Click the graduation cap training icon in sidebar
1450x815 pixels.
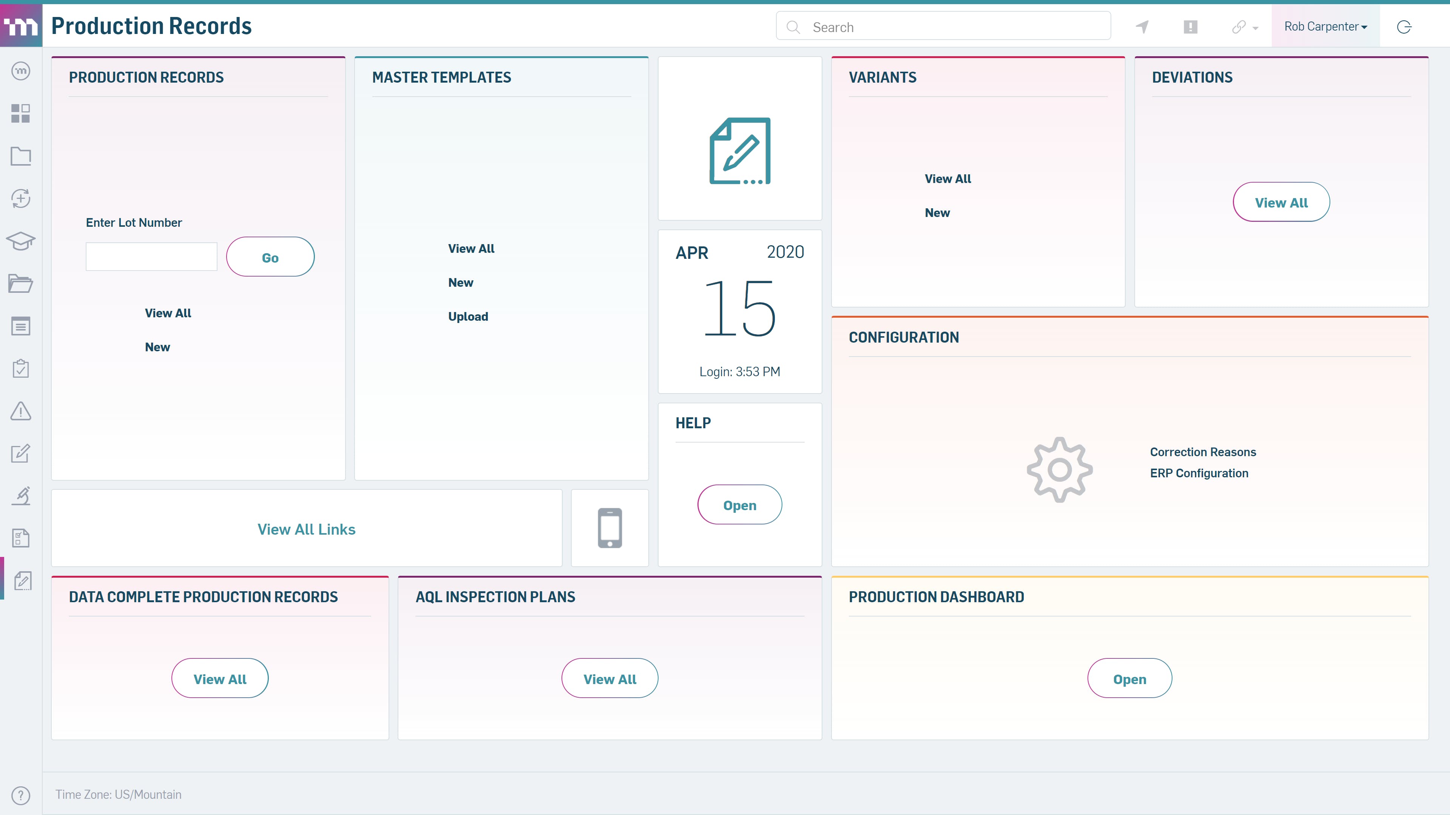coord(21,241)
